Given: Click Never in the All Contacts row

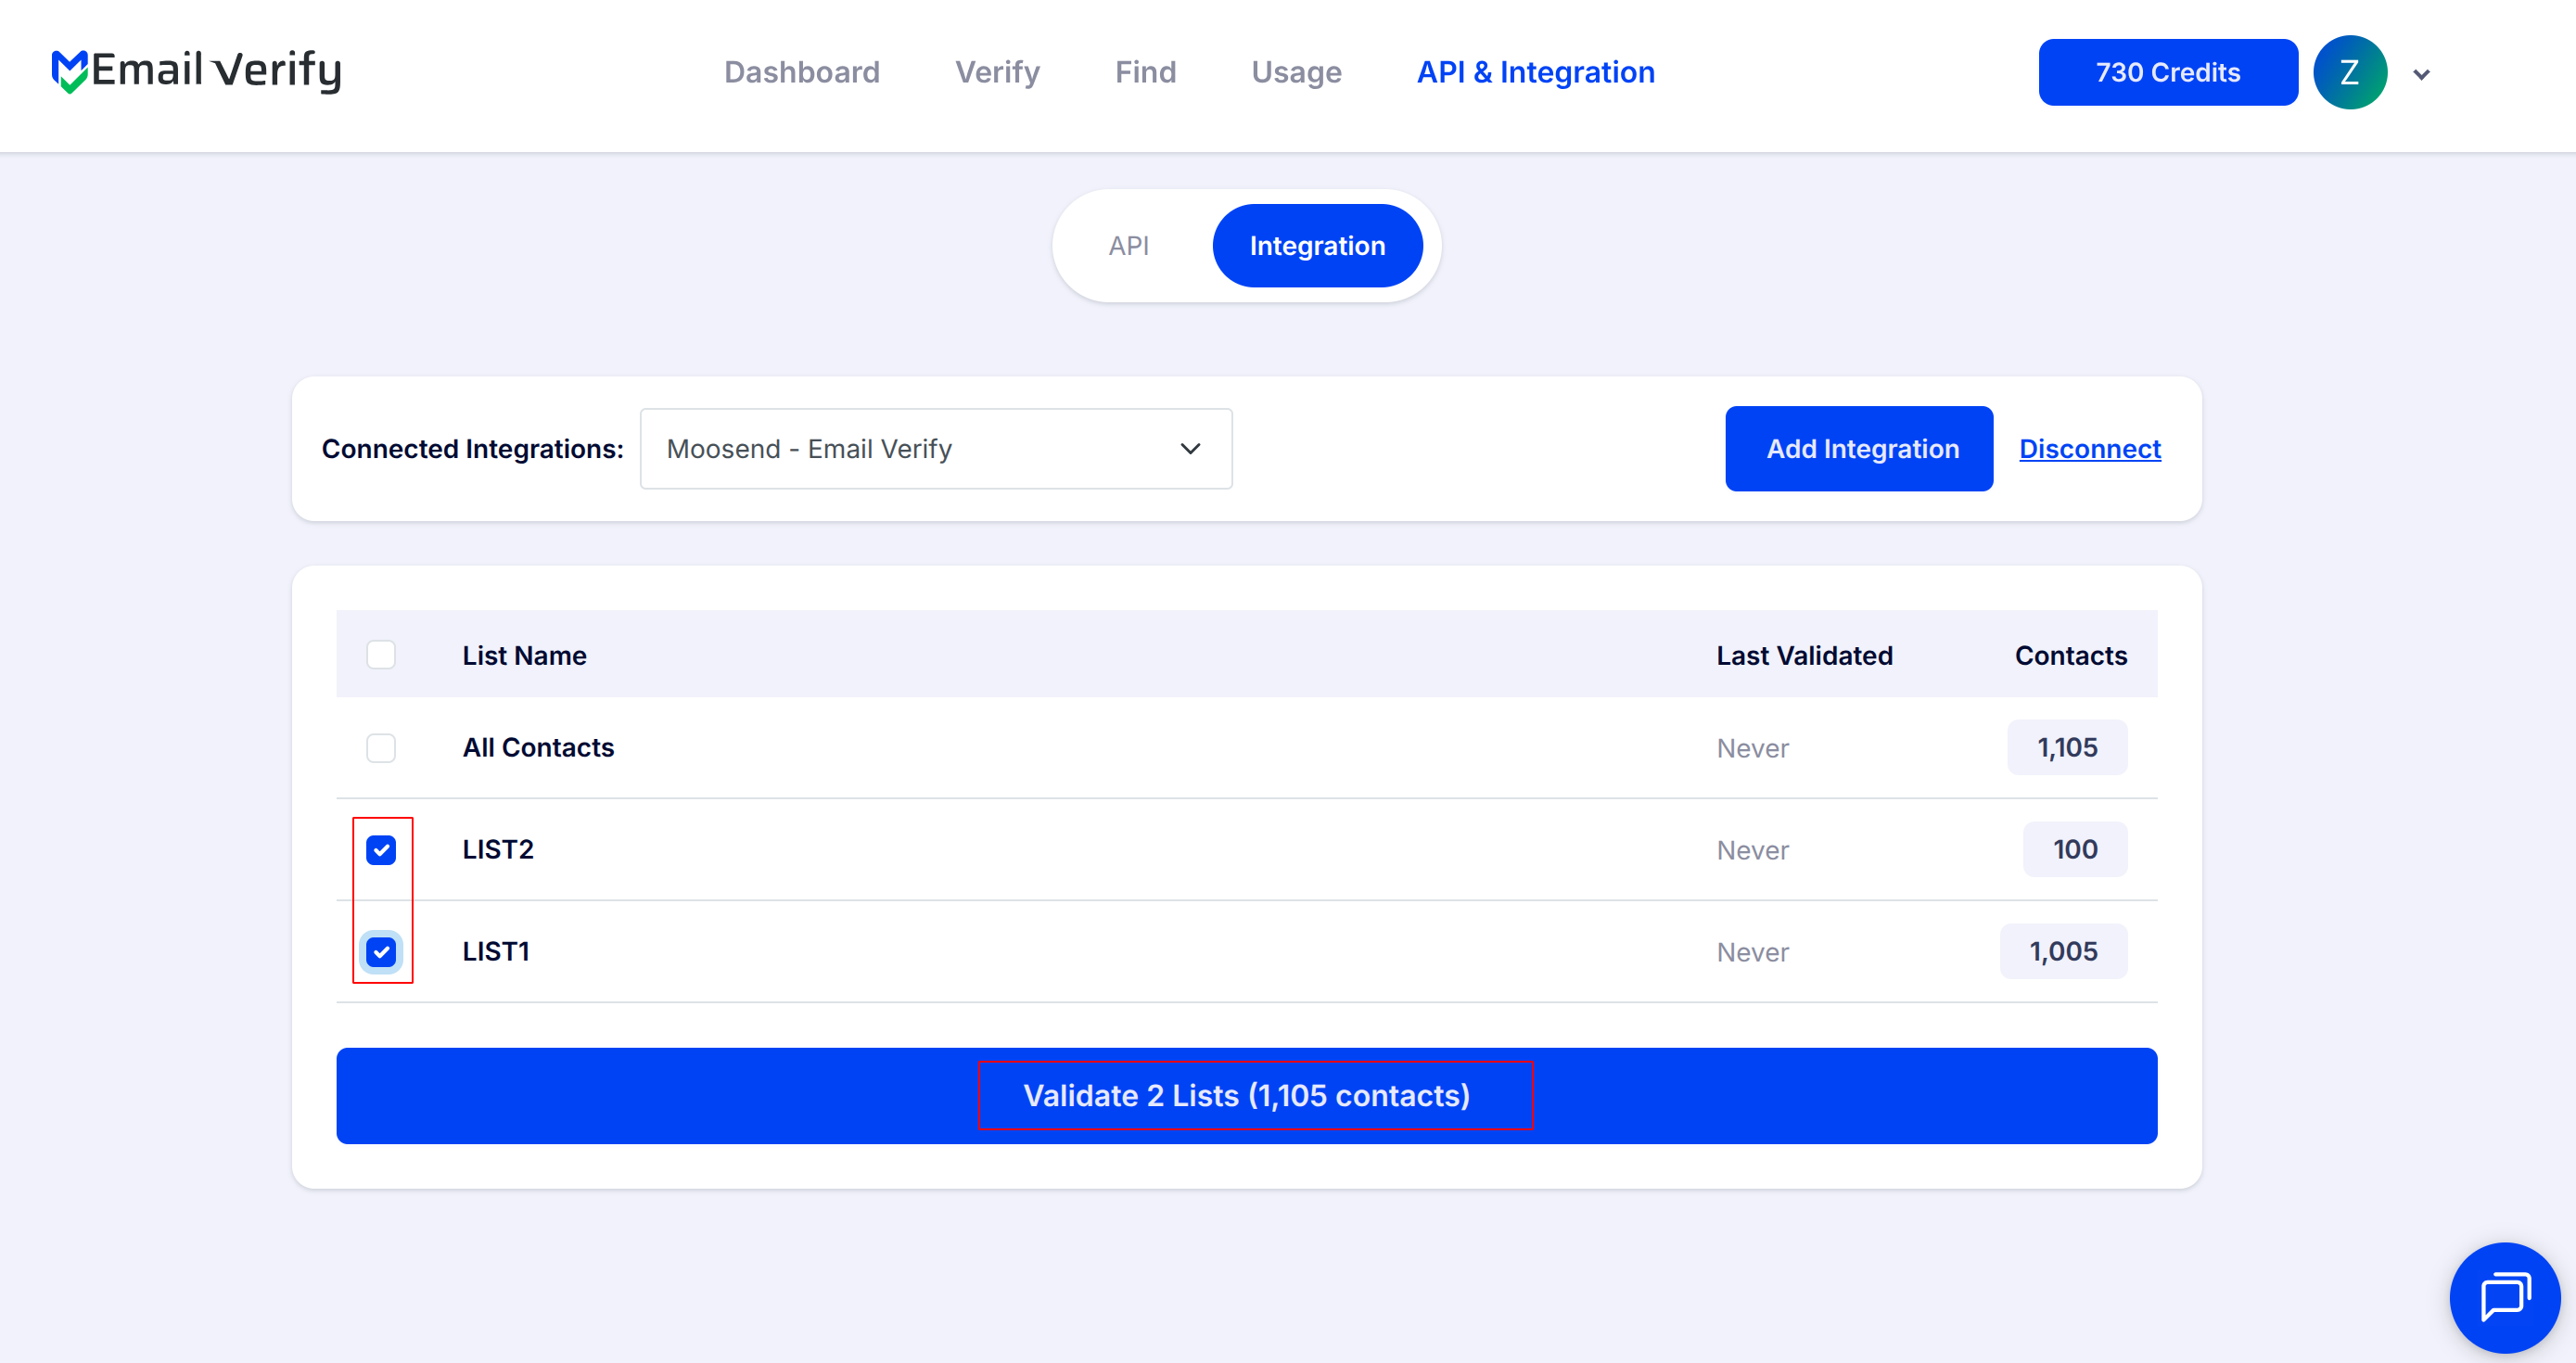Looking at the screenshot, I should point(1752,748).
